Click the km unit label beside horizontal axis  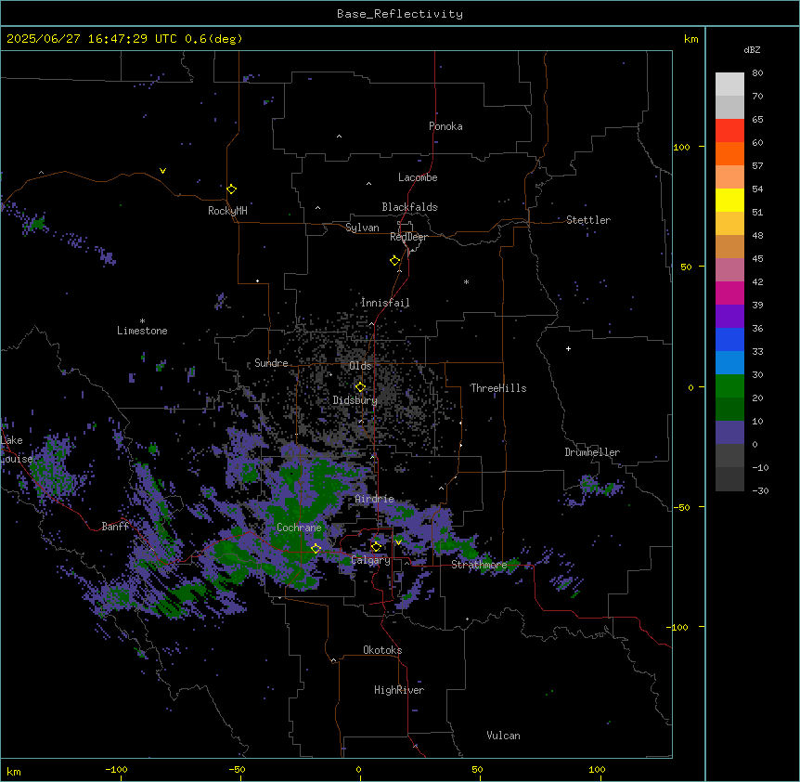(x=14, y=771)
